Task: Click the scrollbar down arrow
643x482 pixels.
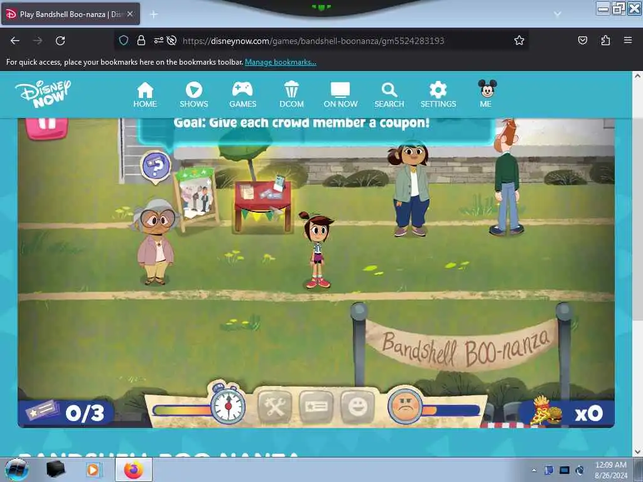Action: 637,452
